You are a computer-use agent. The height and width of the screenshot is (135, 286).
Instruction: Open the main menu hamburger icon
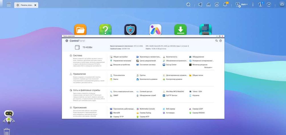[9, 4]
